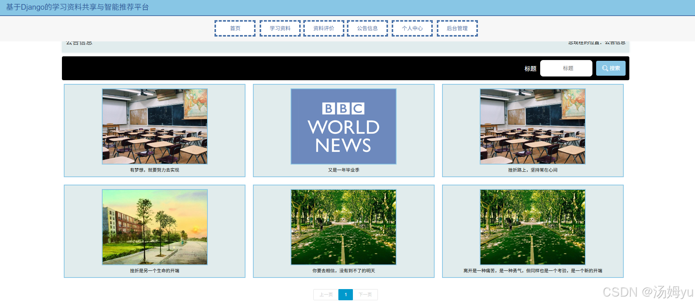Open tree-lined road image for 离开是一种痛苦
Image resolution: width=695 pixels, height=304 pixels.
533,227
